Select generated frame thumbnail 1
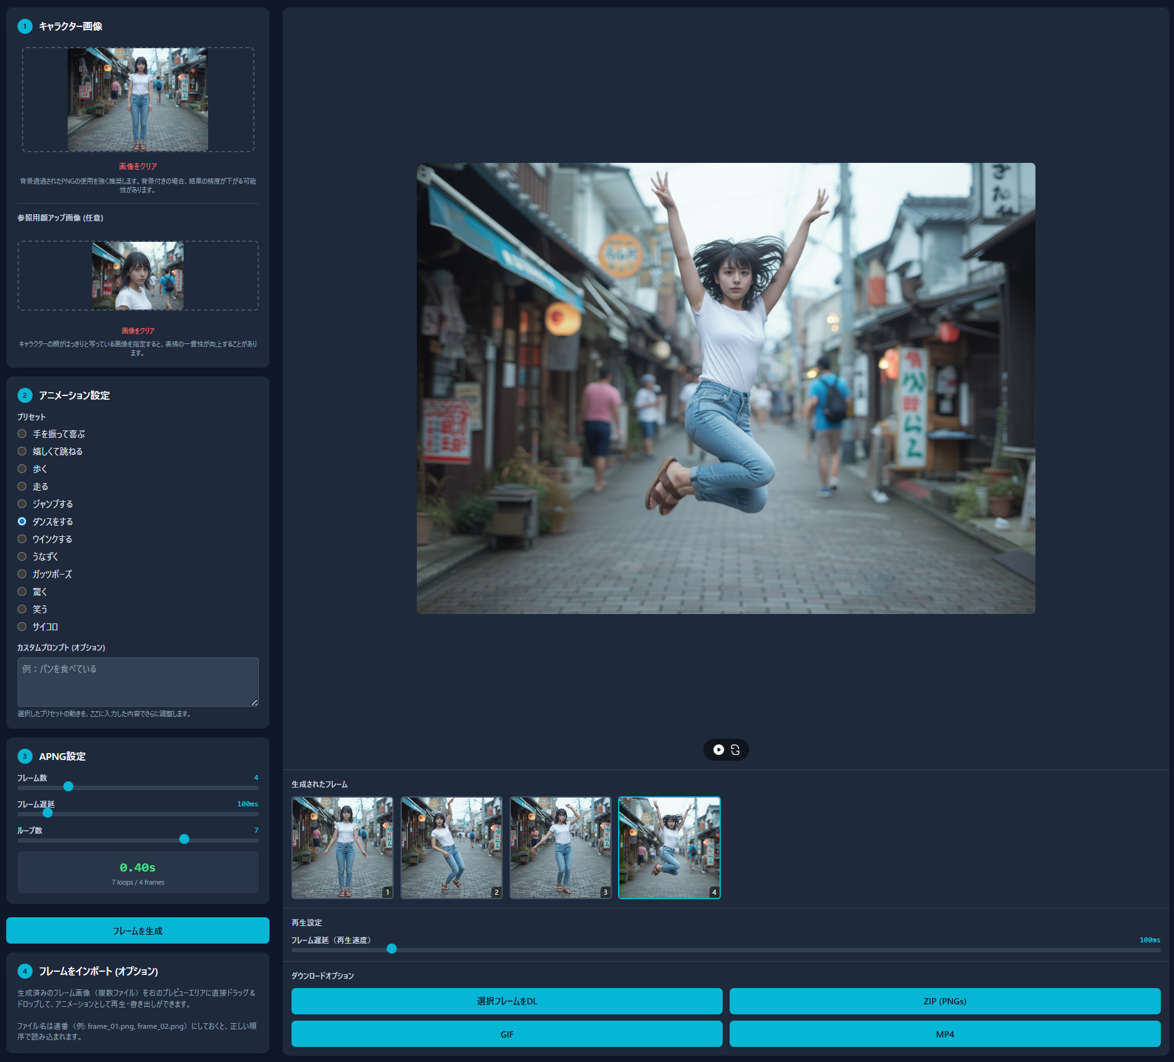 [342, 848]
